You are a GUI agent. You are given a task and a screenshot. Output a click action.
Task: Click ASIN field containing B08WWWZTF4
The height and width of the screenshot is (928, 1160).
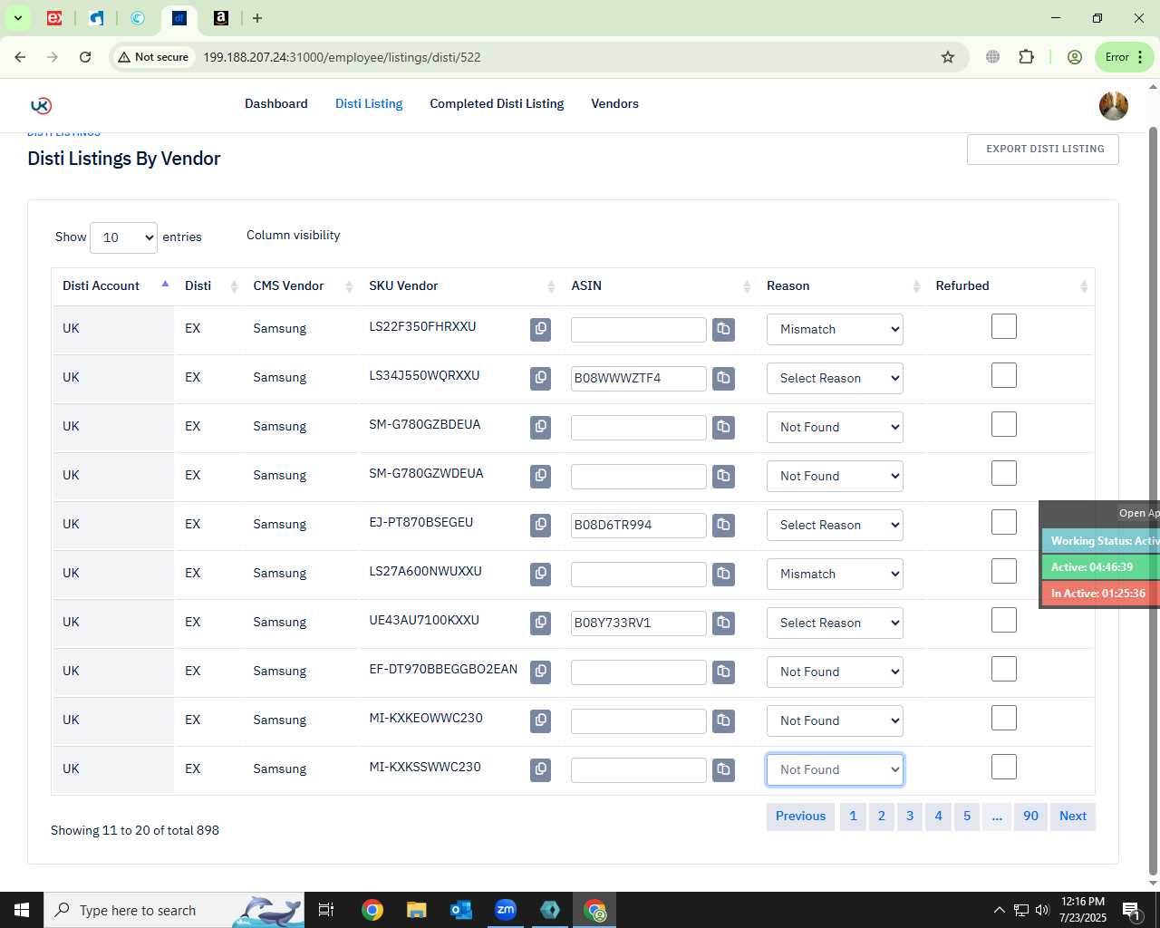click(x=639, y=378)
